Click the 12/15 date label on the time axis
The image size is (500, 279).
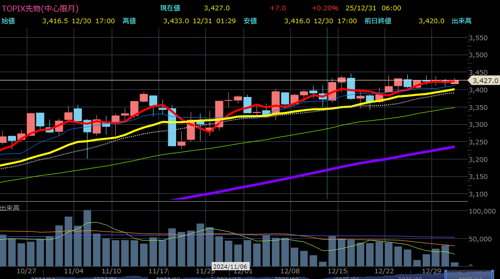pos(337,271)
